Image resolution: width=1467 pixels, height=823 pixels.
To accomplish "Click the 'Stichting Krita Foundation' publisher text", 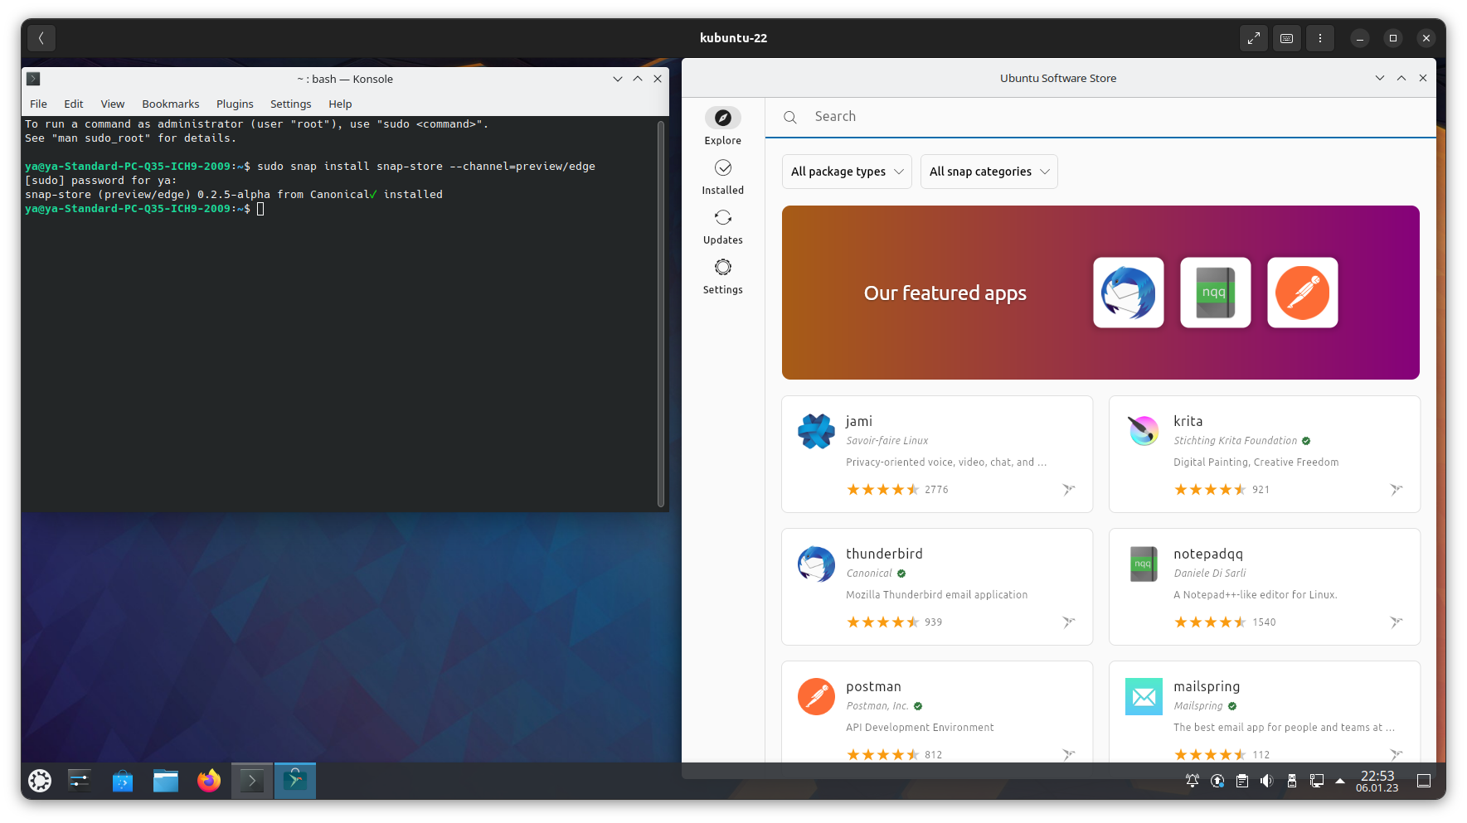I will 1235,441.
